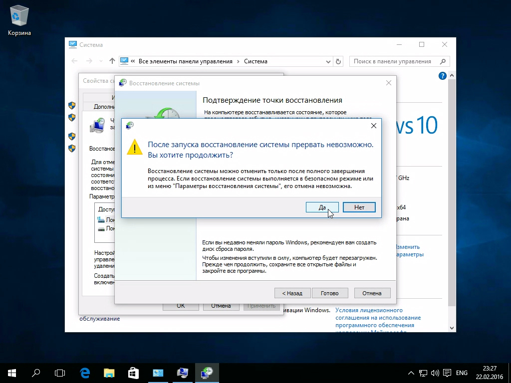The width and height of the screenshot is (511, 383).
Task: Click the Система breadcrumb in address bar
Action: [255, 61]
